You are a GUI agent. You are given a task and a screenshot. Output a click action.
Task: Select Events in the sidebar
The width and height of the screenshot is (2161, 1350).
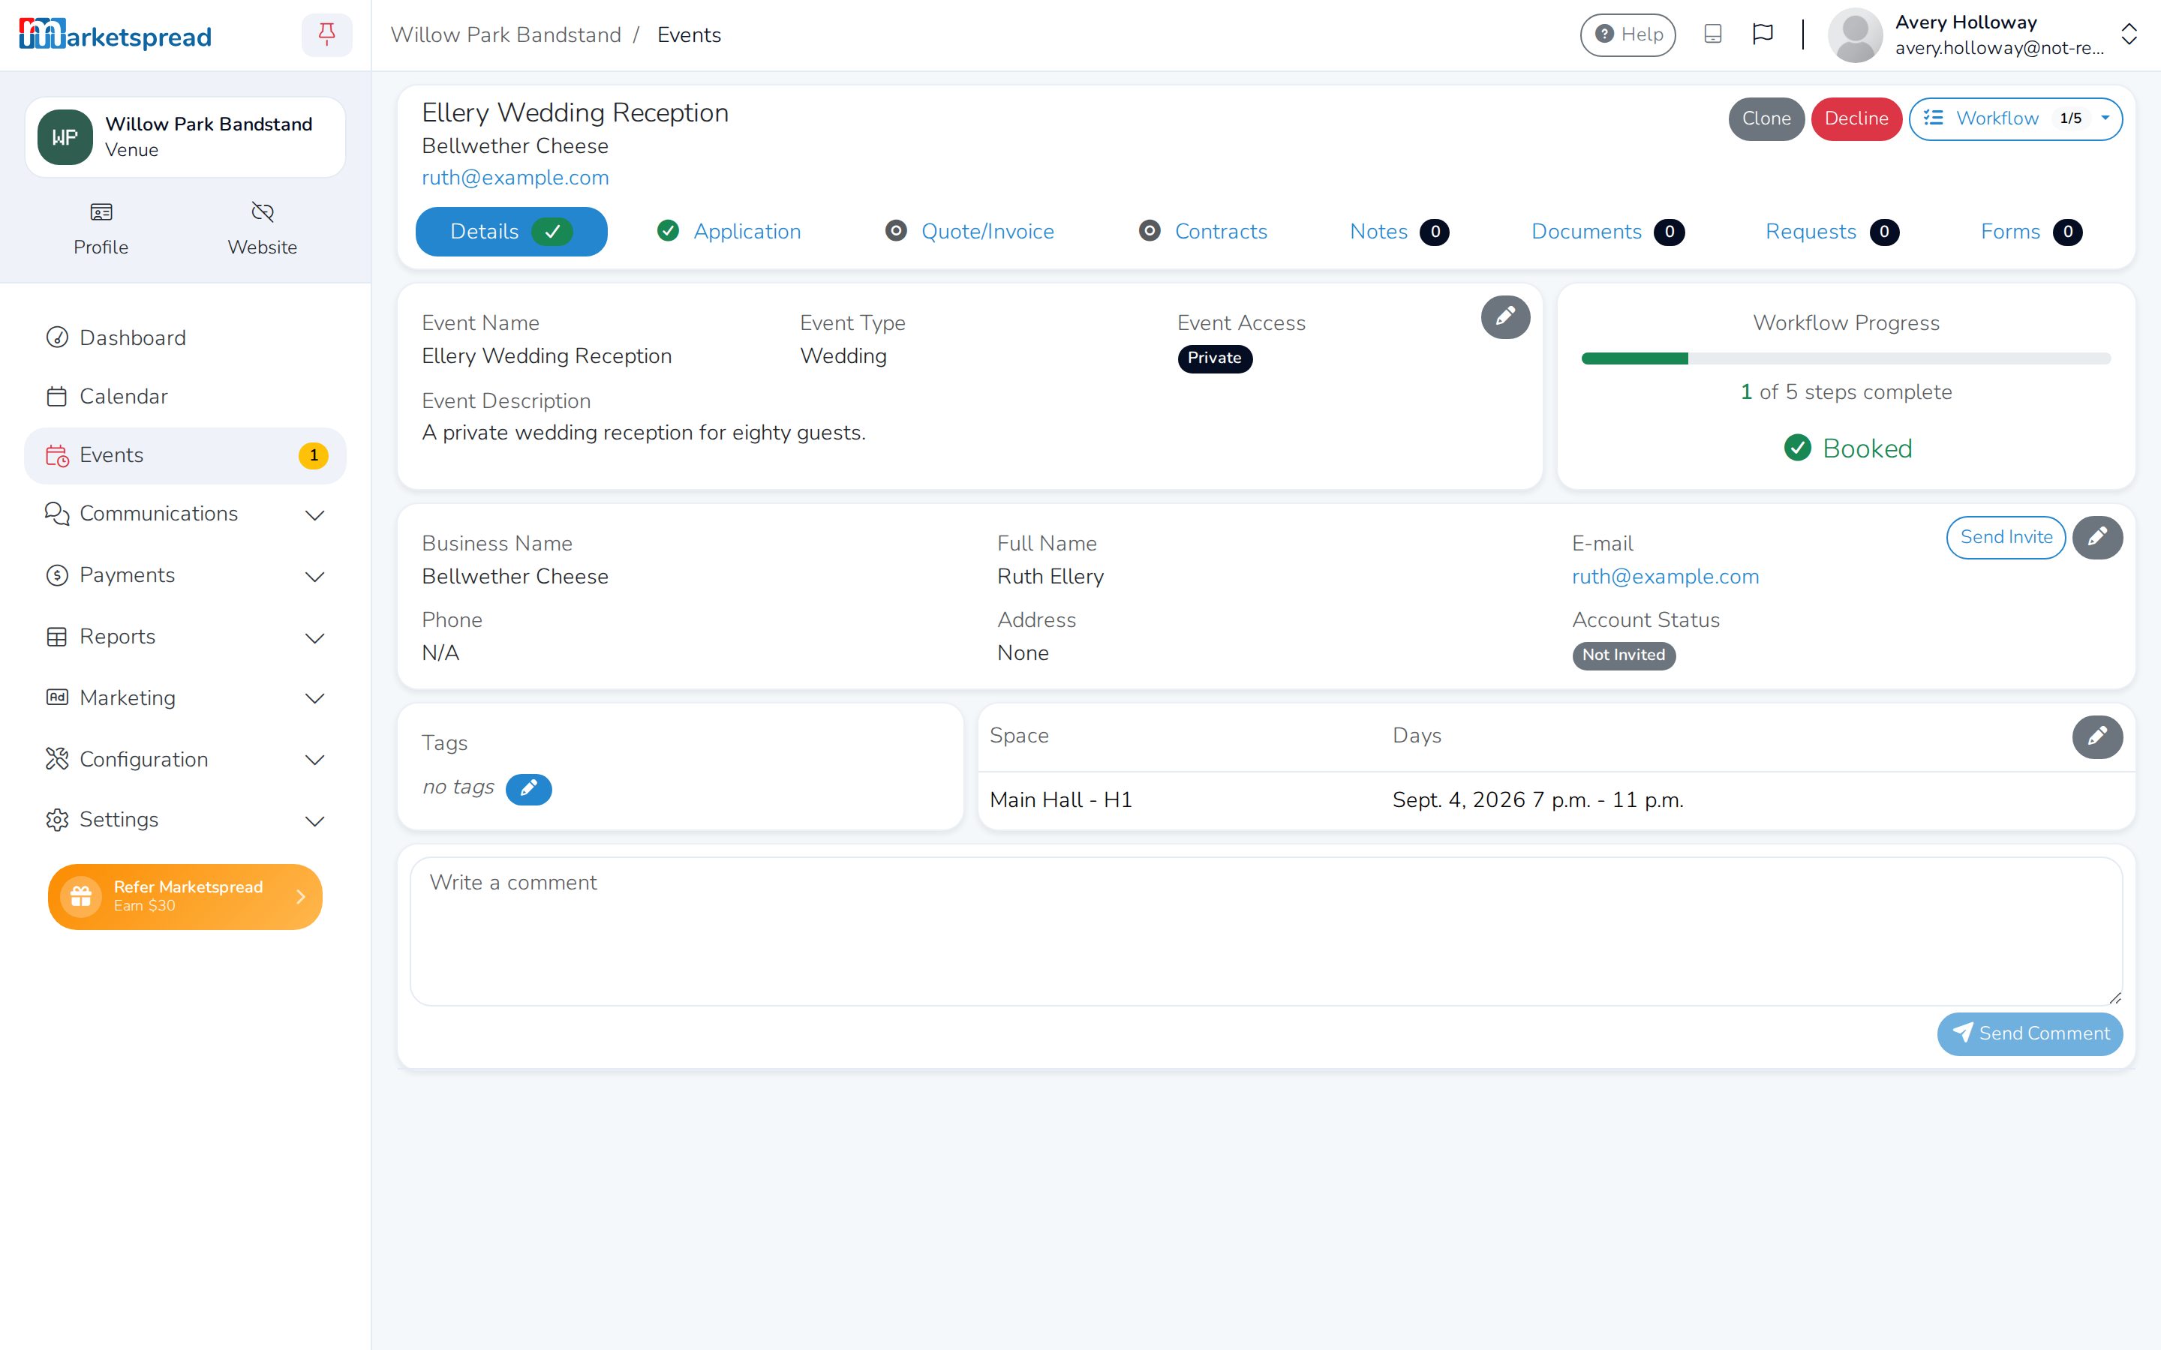coord(185,455)
